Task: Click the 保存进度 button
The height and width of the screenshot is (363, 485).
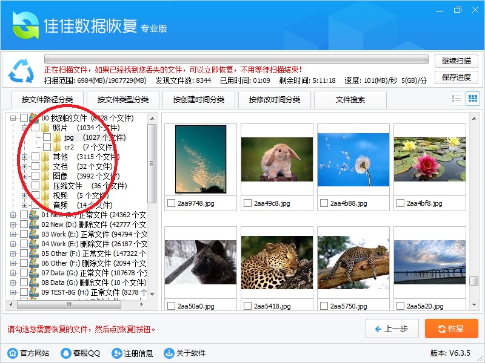Action: point(456,77)
